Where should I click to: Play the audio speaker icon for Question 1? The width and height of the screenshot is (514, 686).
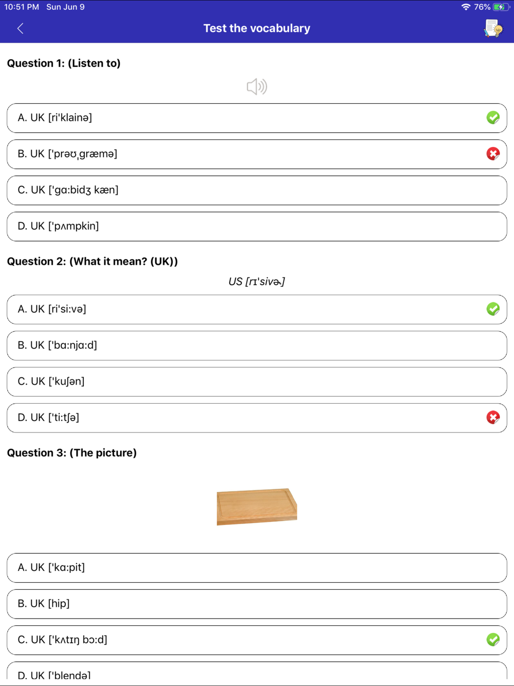[257, 86]
